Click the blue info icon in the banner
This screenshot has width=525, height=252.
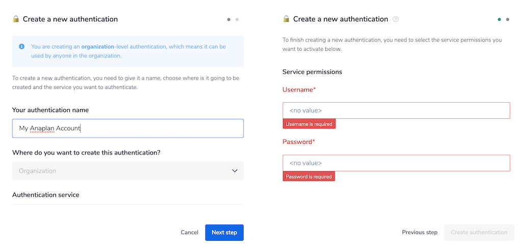click(22, 46)
